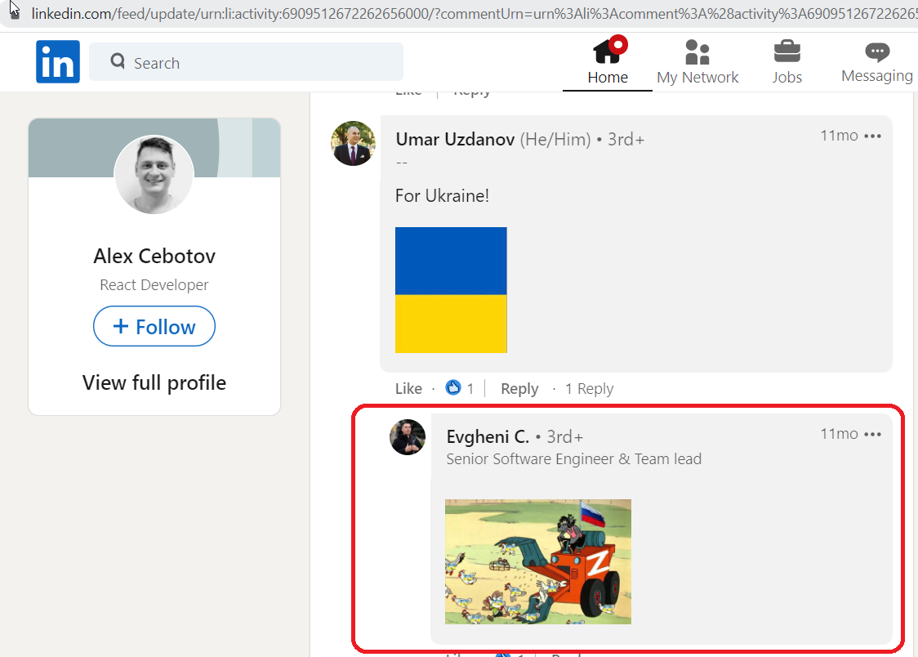The width and height of the screenshot is (918, 657).
Task: Click the Evgheni C. name link
Action: (x=488, y=437)
